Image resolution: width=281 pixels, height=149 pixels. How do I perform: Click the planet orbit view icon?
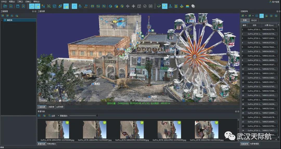(x=159, y=6)
